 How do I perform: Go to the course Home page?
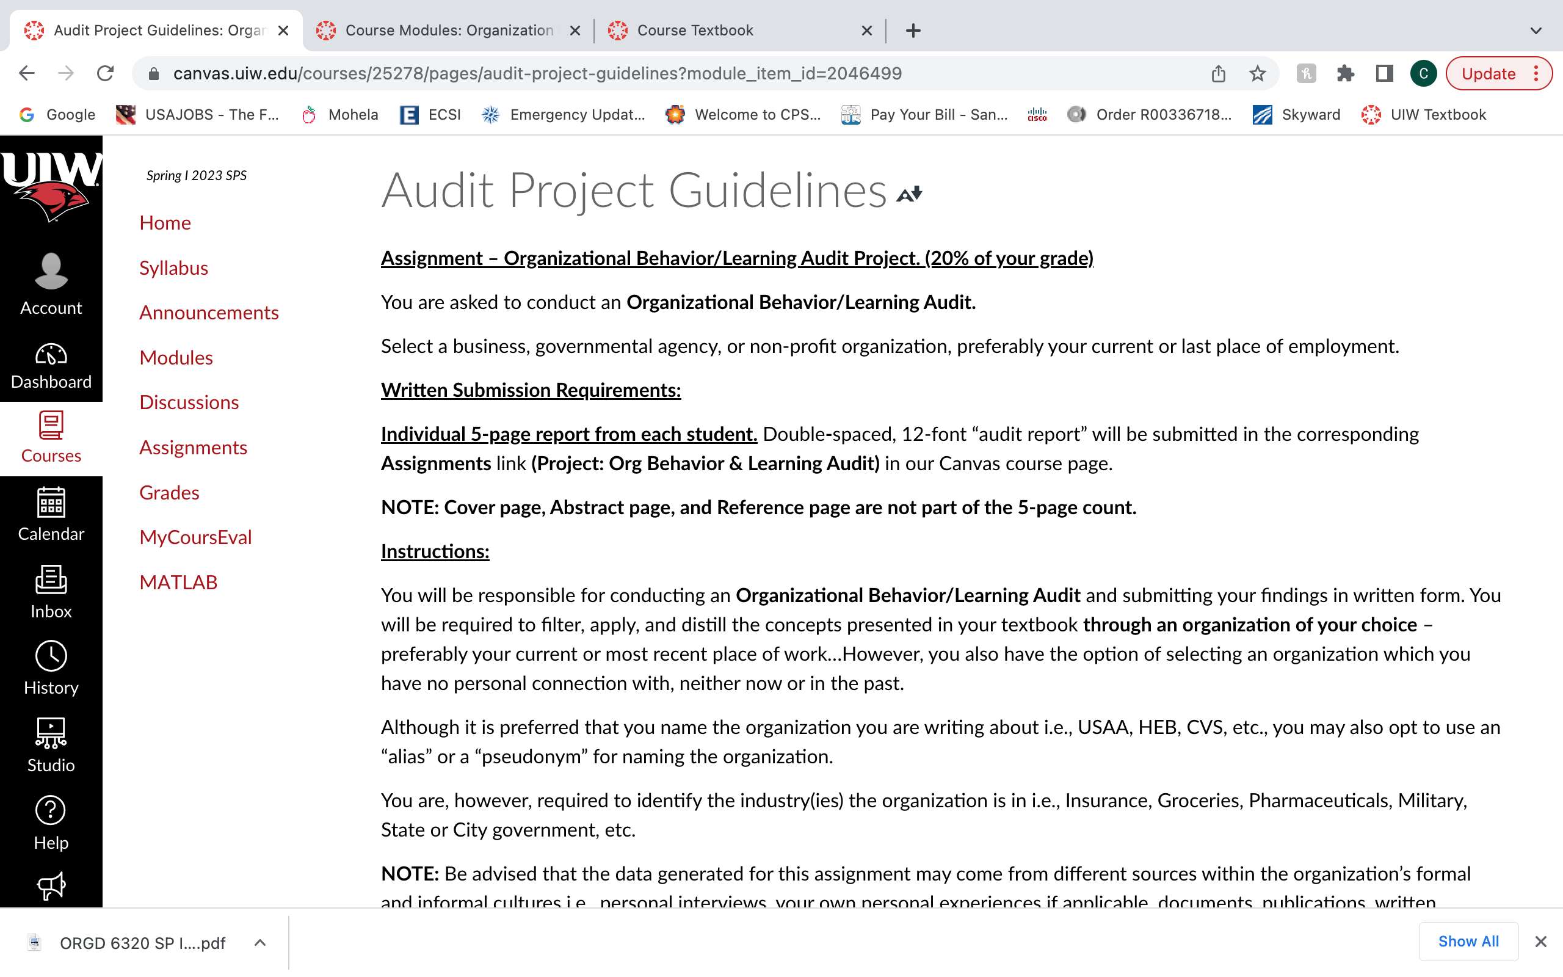pos(165,223)
